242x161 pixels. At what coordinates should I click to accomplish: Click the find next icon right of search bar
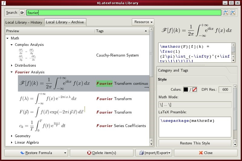tap(226, 13)
